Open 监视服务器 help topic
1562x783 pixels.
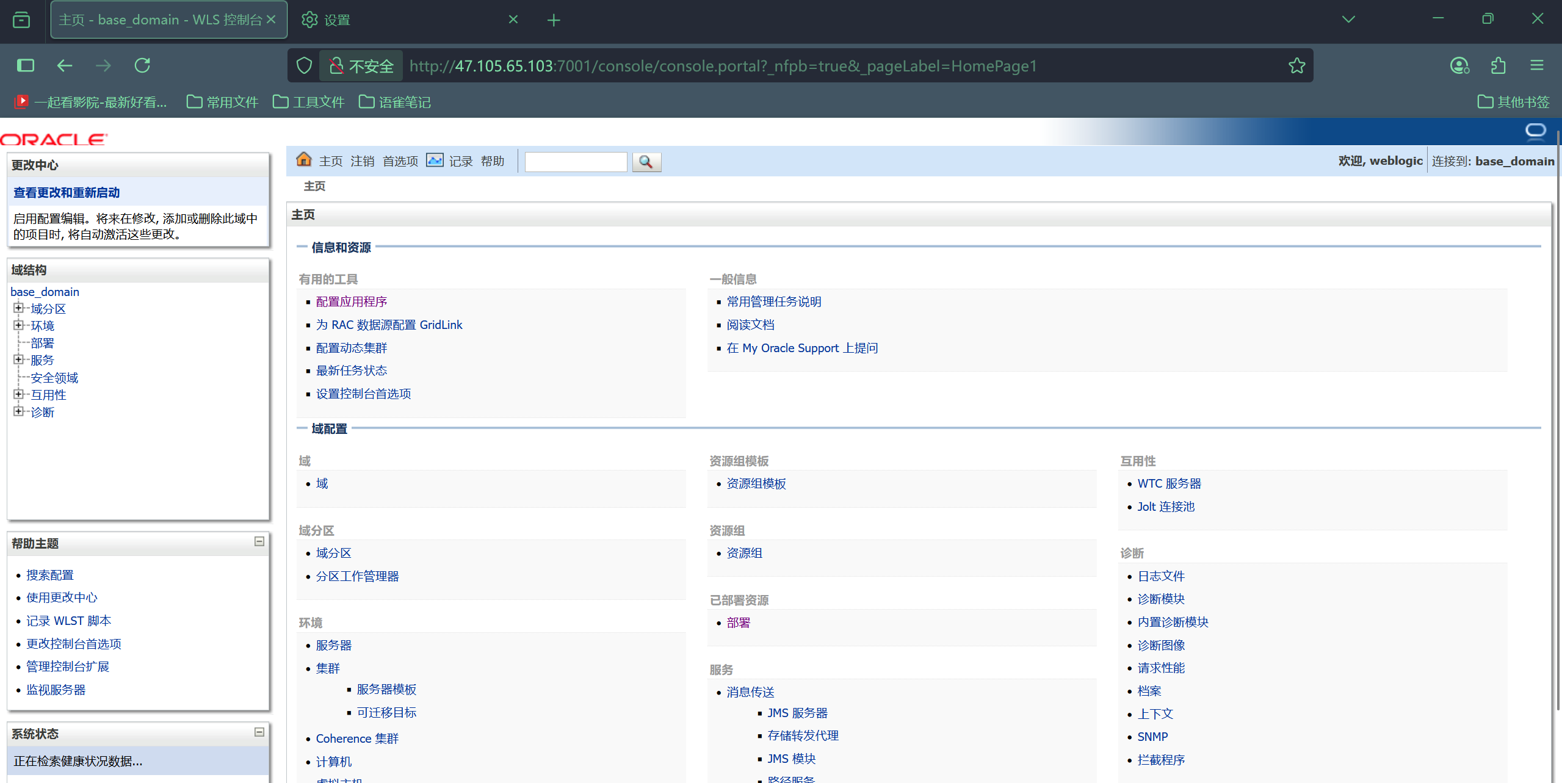pos(56,690)
